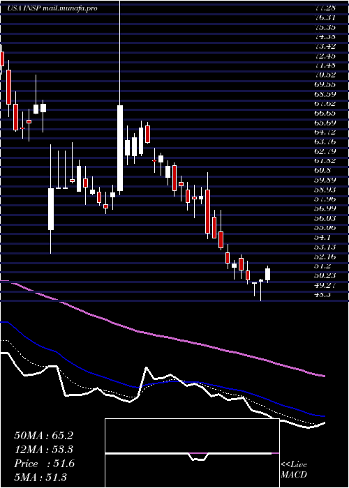Select the 73.42 price level label
The height and width of the screenshot is (488, 349).
[x=325, y=46]
